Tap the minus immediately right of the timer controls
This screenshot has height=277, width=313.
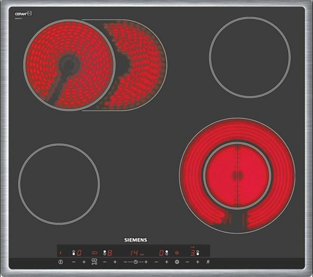(x=156, y=262)
